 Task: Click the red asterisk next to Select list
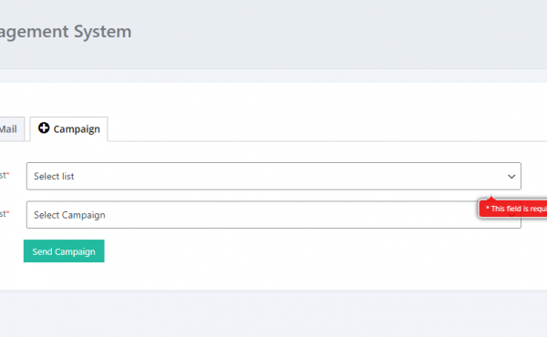point(8,174)
